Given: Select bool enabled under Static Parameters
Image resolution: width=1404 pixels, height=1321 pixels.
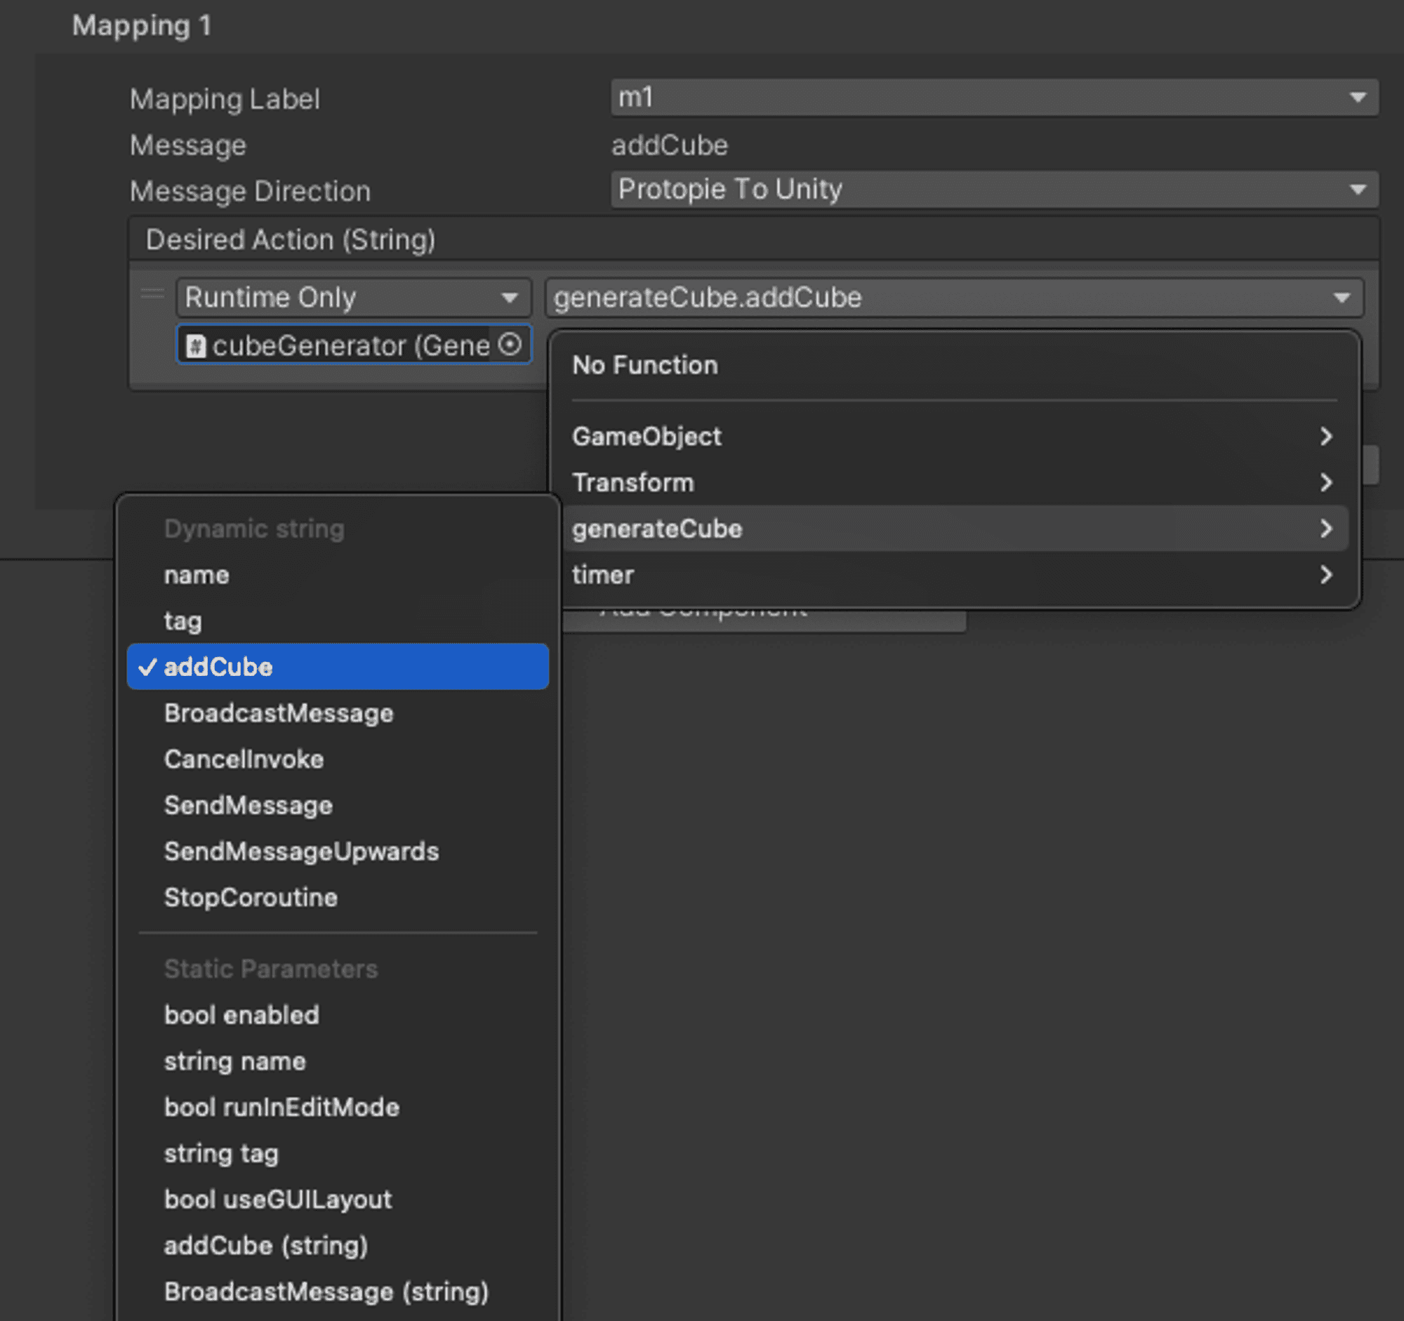Looking at the screenshot, I should point(241,1014).
